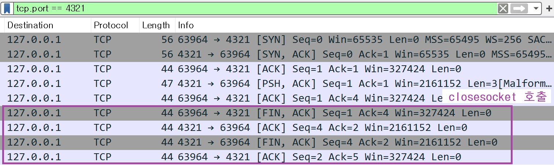Image resolution: width=554 pixels, height=165 pixels.
Task: Select the ACK packet with Seq=1 Ack=4
Action: (x=256, y=98)
